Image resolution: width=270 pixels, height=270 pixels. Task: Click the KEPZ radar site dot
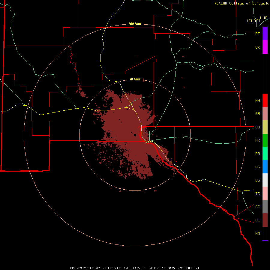click(135, 135)
